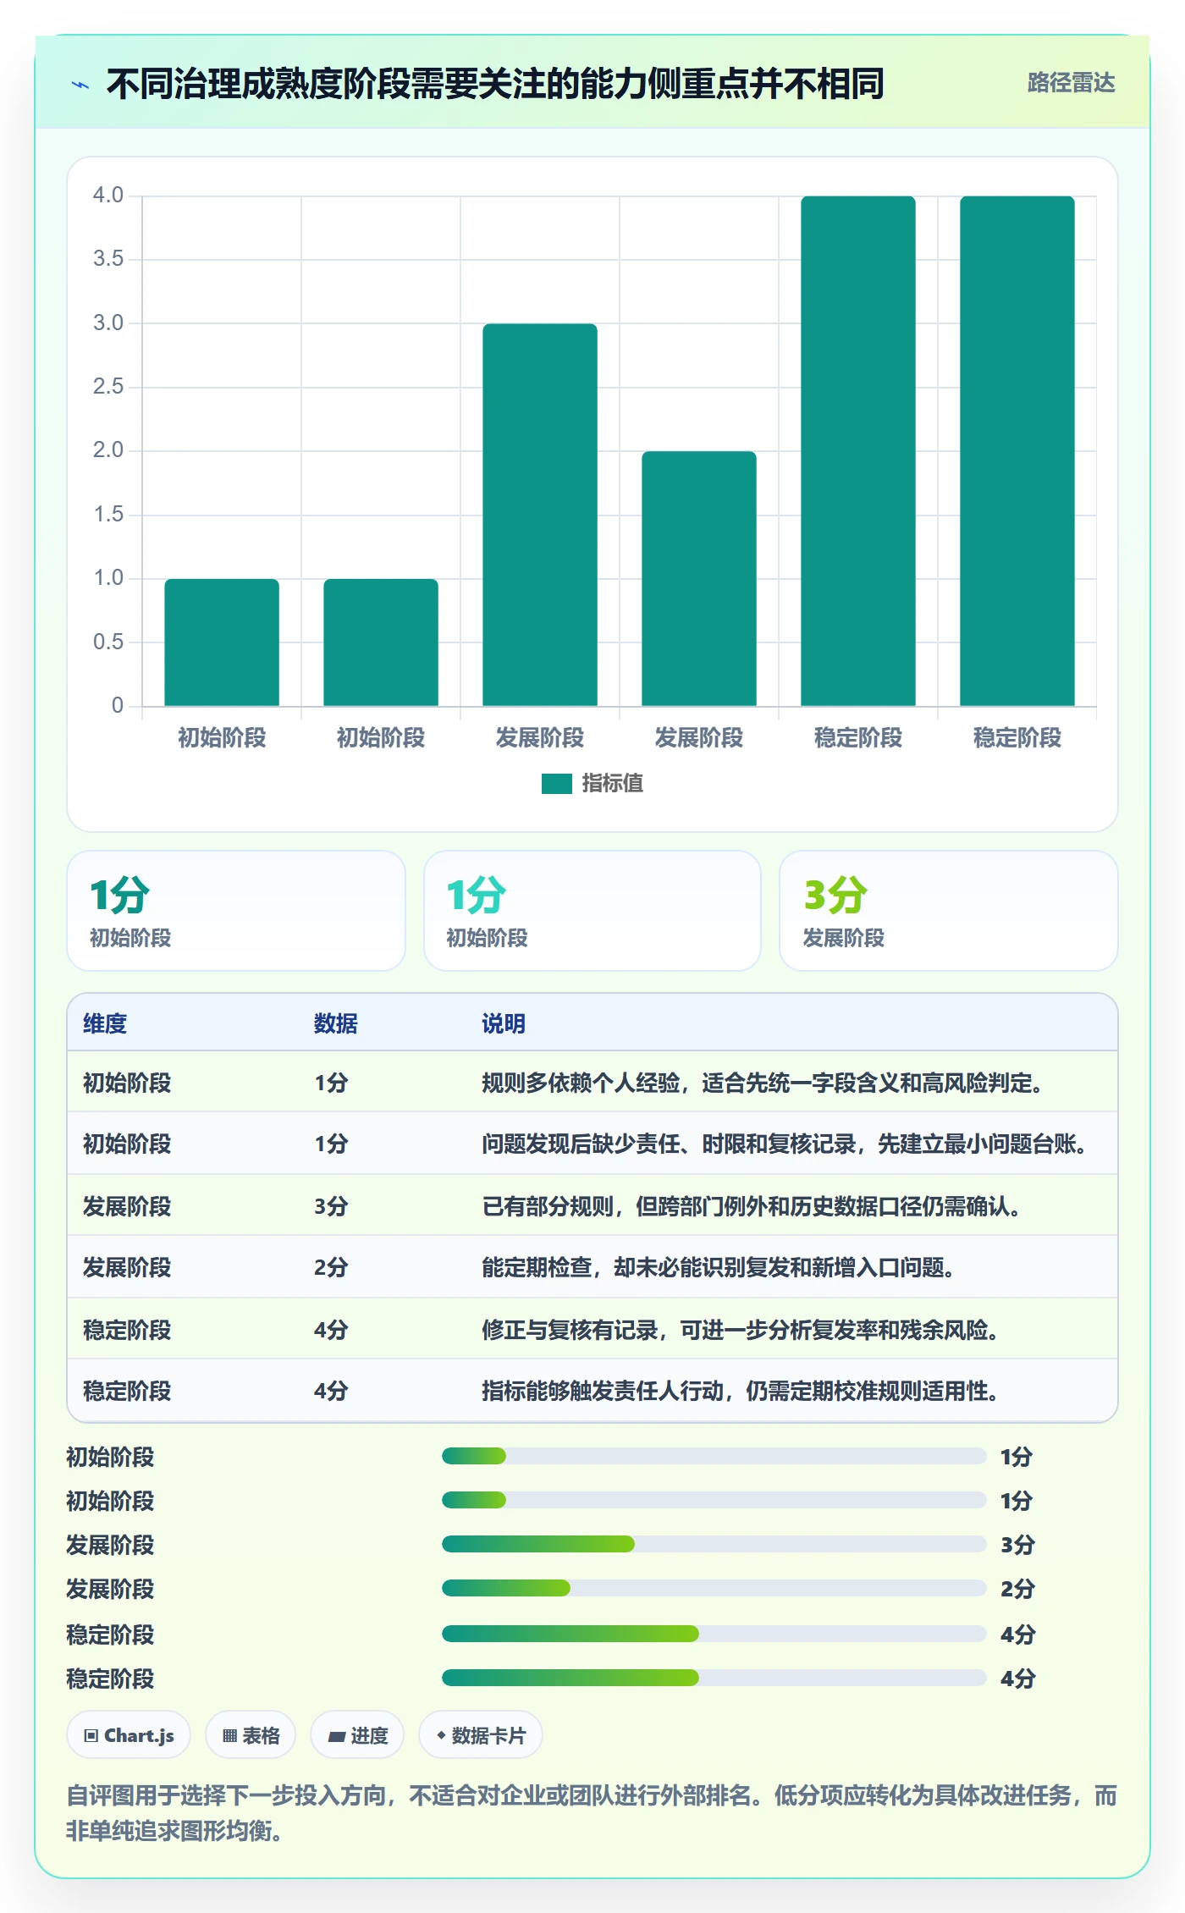The height and width of the screenshot is (1913, 1185).
Task: Click the 2.5 y-axis label
Action: point(108,387)
